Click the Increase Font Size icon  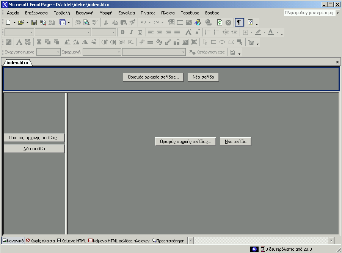pos(189,32)
